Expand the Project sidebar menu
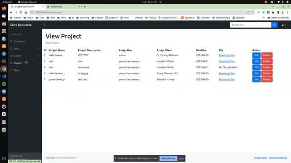The height and width of the screenshot is (163, 291). [25, 63]
